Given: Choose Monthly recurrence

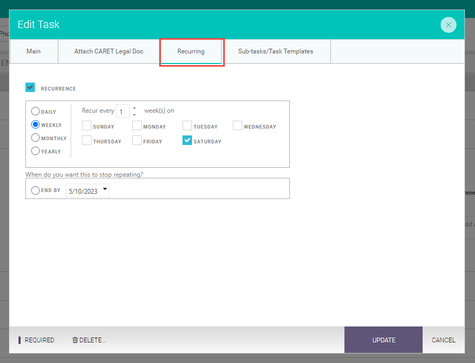Looking at the screenshot, I should point(35,138).
